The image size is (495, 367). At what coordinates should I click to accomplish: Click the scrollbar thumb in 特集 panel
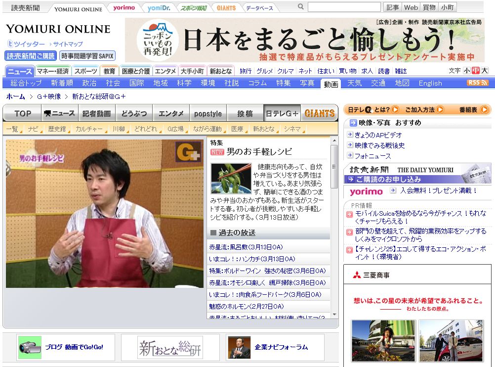(x=334, y=167)
